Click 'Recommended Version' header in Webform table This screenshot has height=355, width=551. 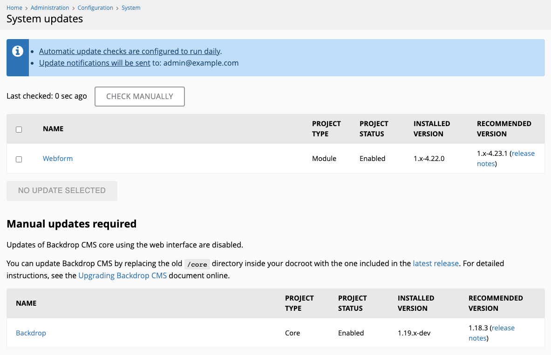[x=504, y=129]
